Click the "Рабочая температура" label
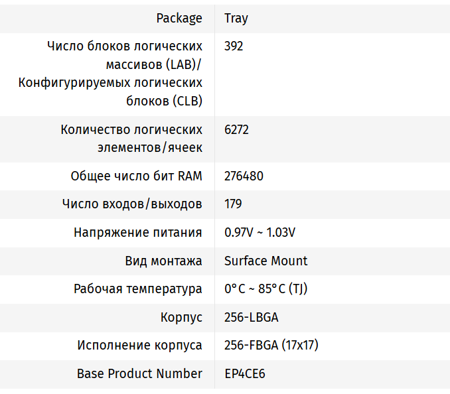The width and height of the screenshot is (450, 394). [138, 289]
